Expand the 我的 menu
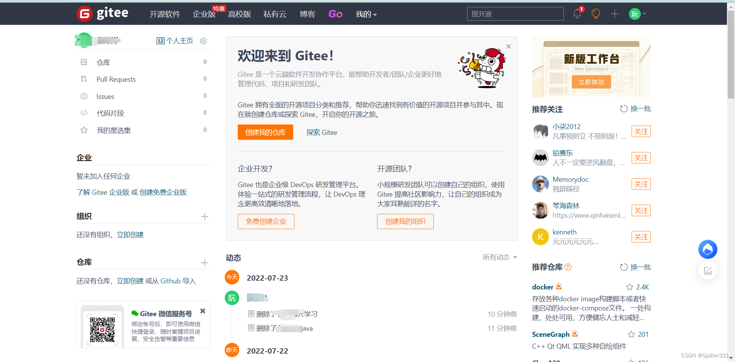Image resolution: width=735 pixels, height=362 pixels. coord(366,14)
